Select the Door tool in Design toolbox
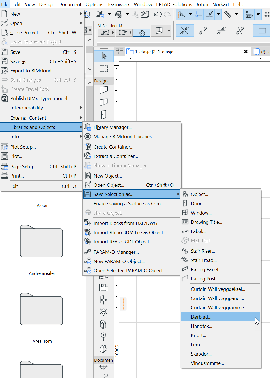The height and width of the screenshot is (378, 270). pos(104,115)
